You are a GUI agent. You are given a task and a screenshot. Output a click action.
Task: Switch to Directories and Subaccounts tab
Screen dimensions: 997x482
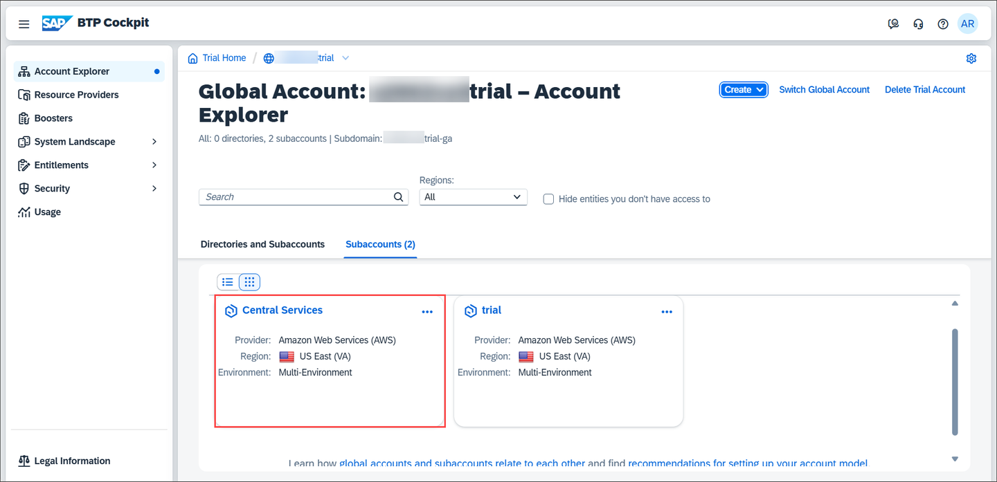[x=262, y=244]
